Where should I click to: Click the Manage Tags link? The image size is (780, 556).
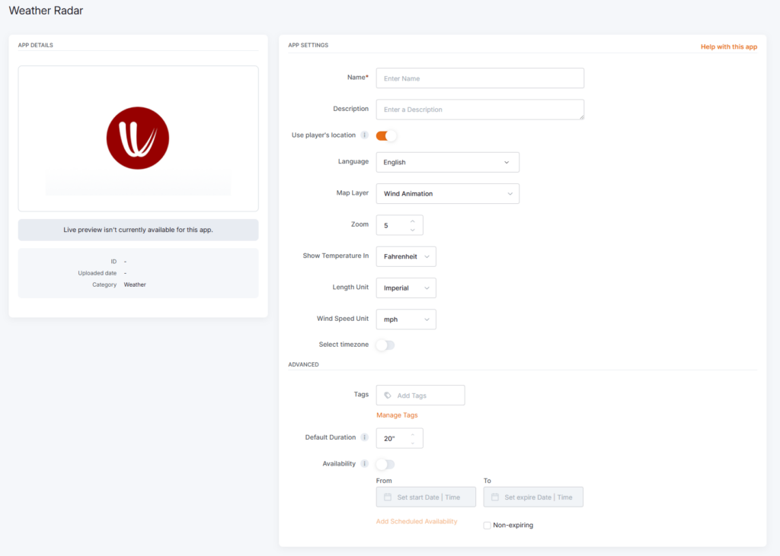(397, 415)
